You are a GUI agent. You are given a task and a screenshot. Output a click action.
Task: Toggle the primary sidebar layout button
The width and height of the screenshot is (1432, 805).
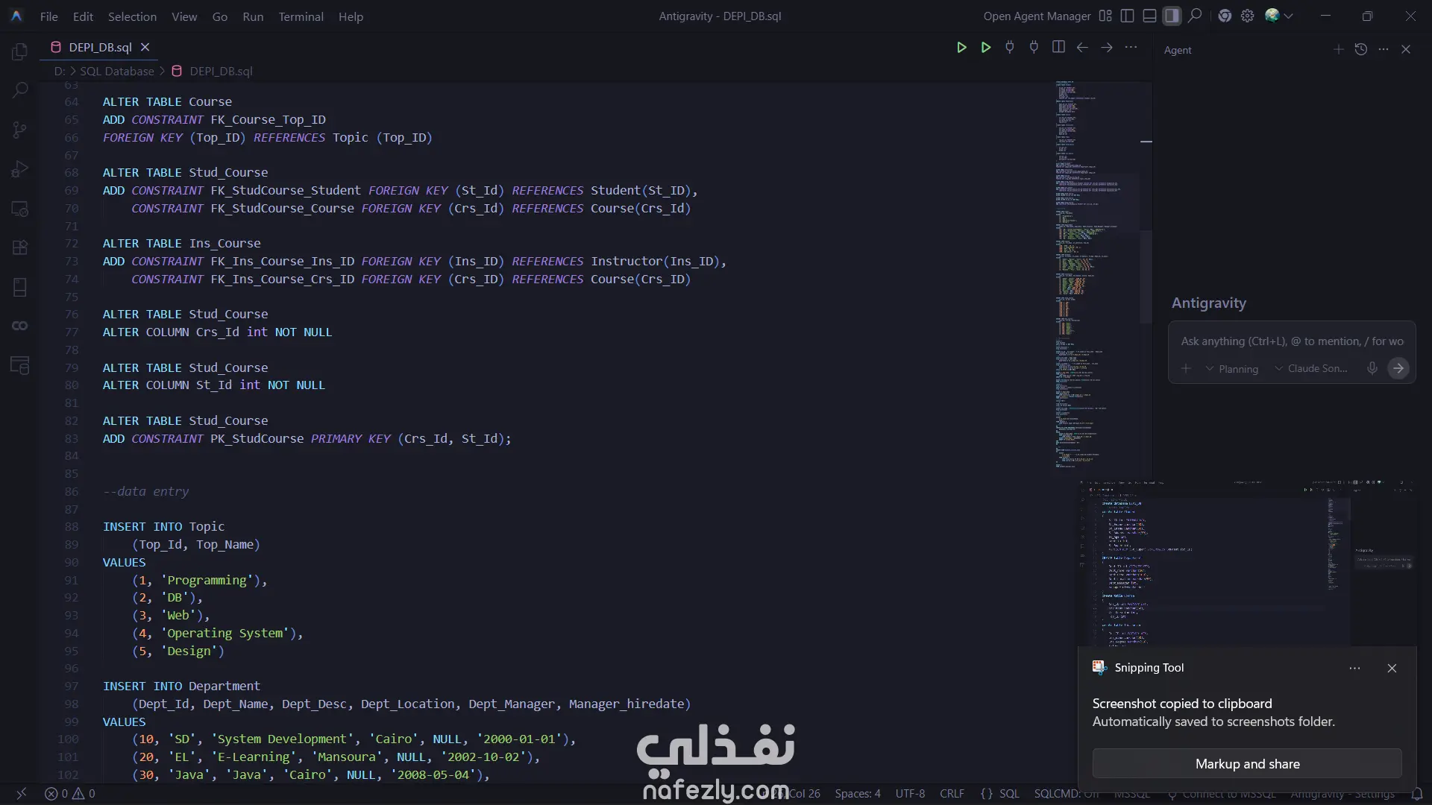[x=1128, y=16]
